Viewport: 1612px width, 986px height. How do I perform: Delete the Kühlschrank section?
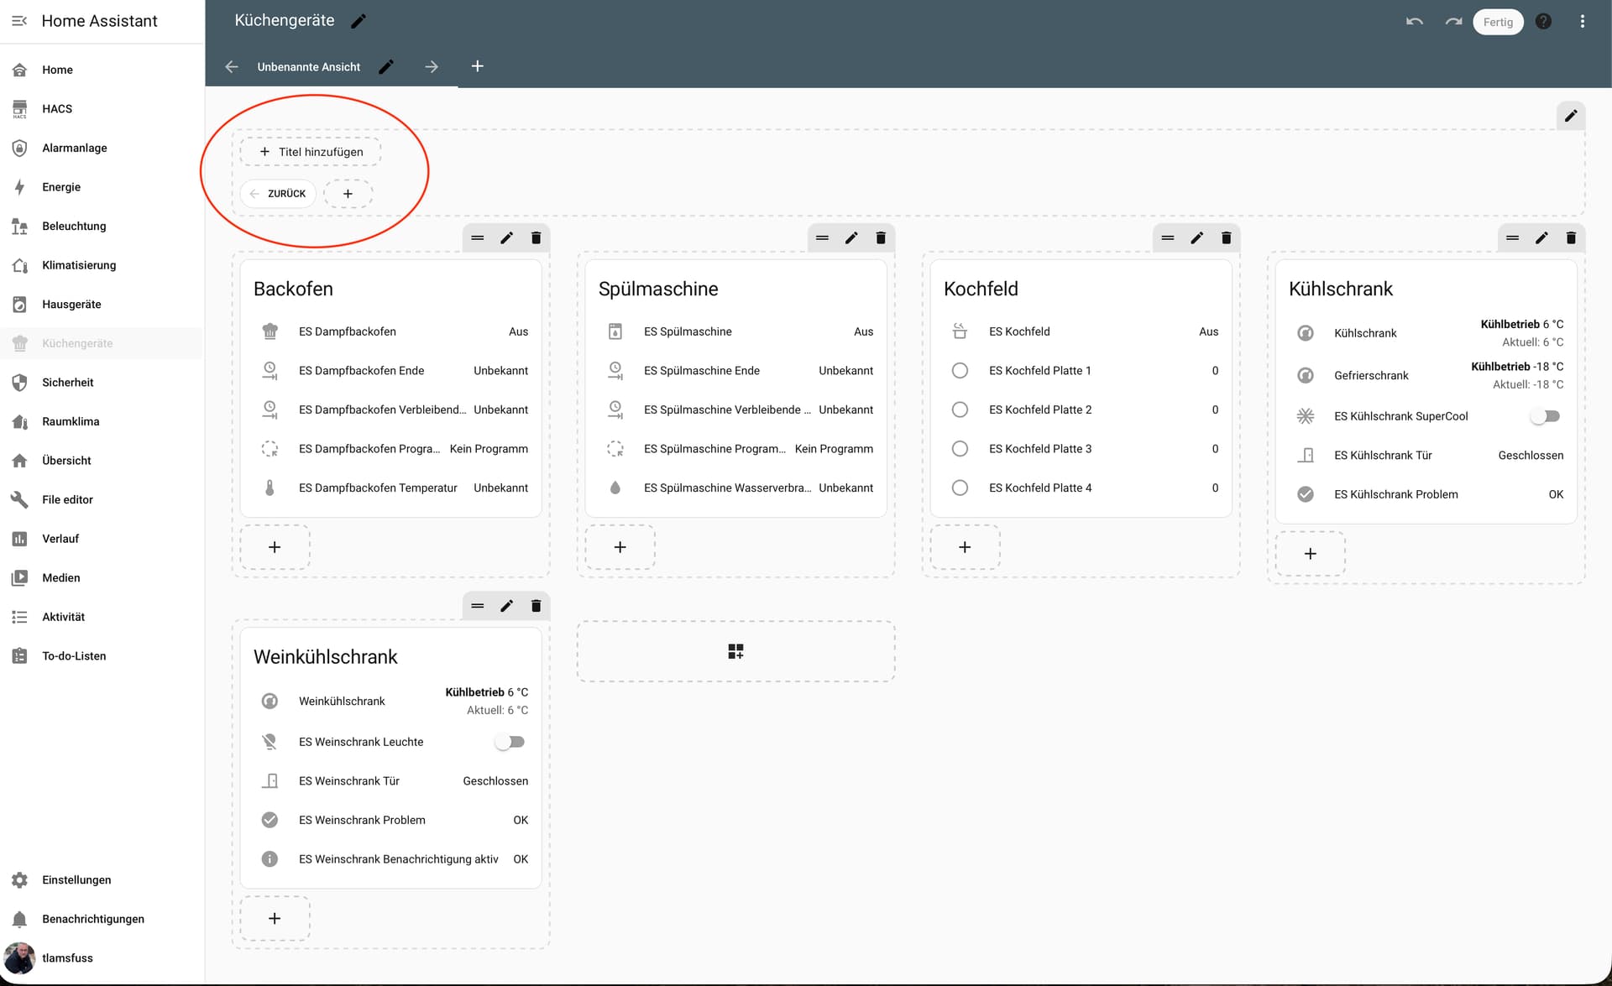point(1571,238)
